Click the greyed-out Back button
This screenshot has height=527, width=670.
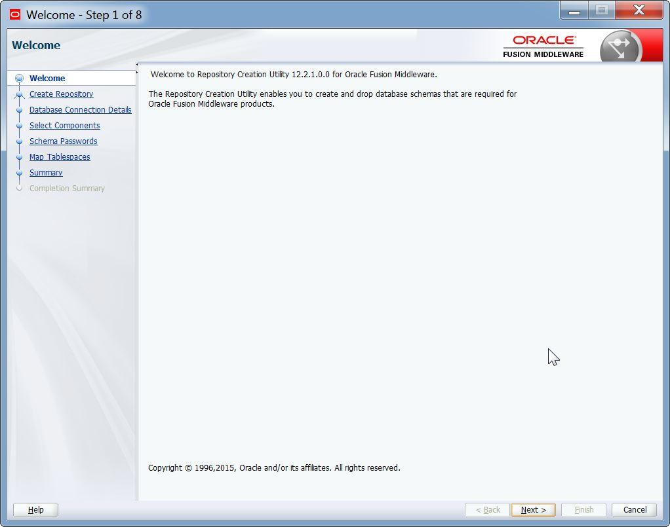click(x=488, y=510)
